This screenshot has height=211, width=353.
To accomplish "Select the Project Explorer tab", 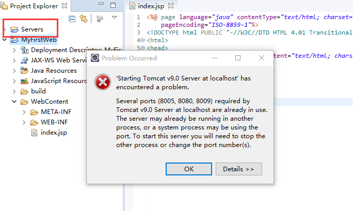I will click(x=34, y=6).
